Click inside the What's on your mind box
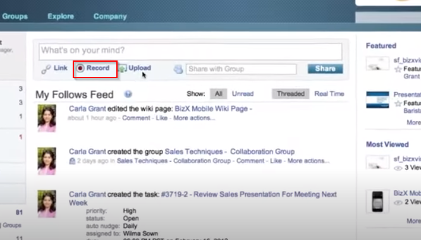 point(190,52)
